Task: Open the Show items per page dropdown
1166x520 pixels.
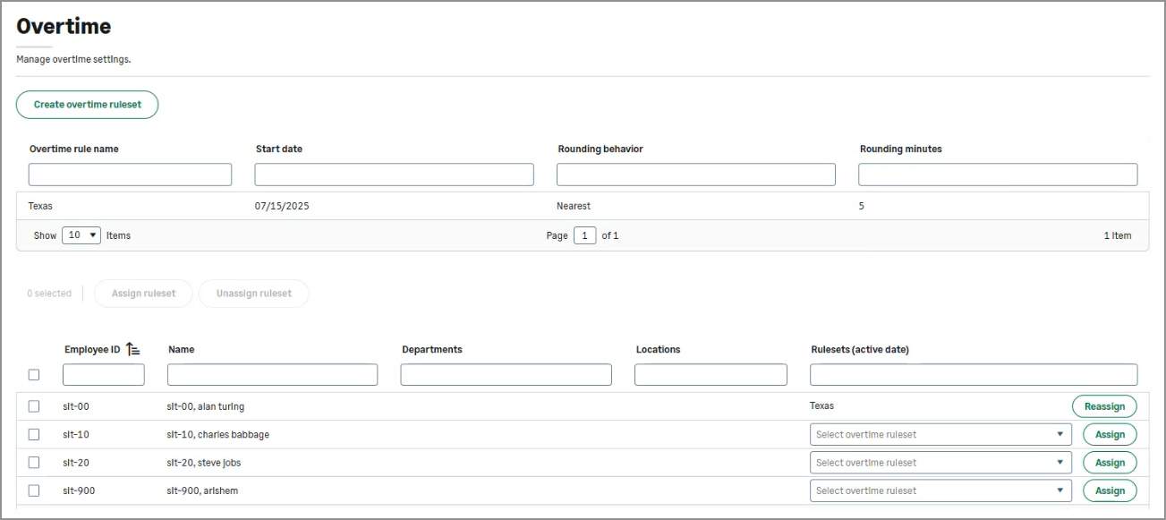Action: [x=81, y=235]
